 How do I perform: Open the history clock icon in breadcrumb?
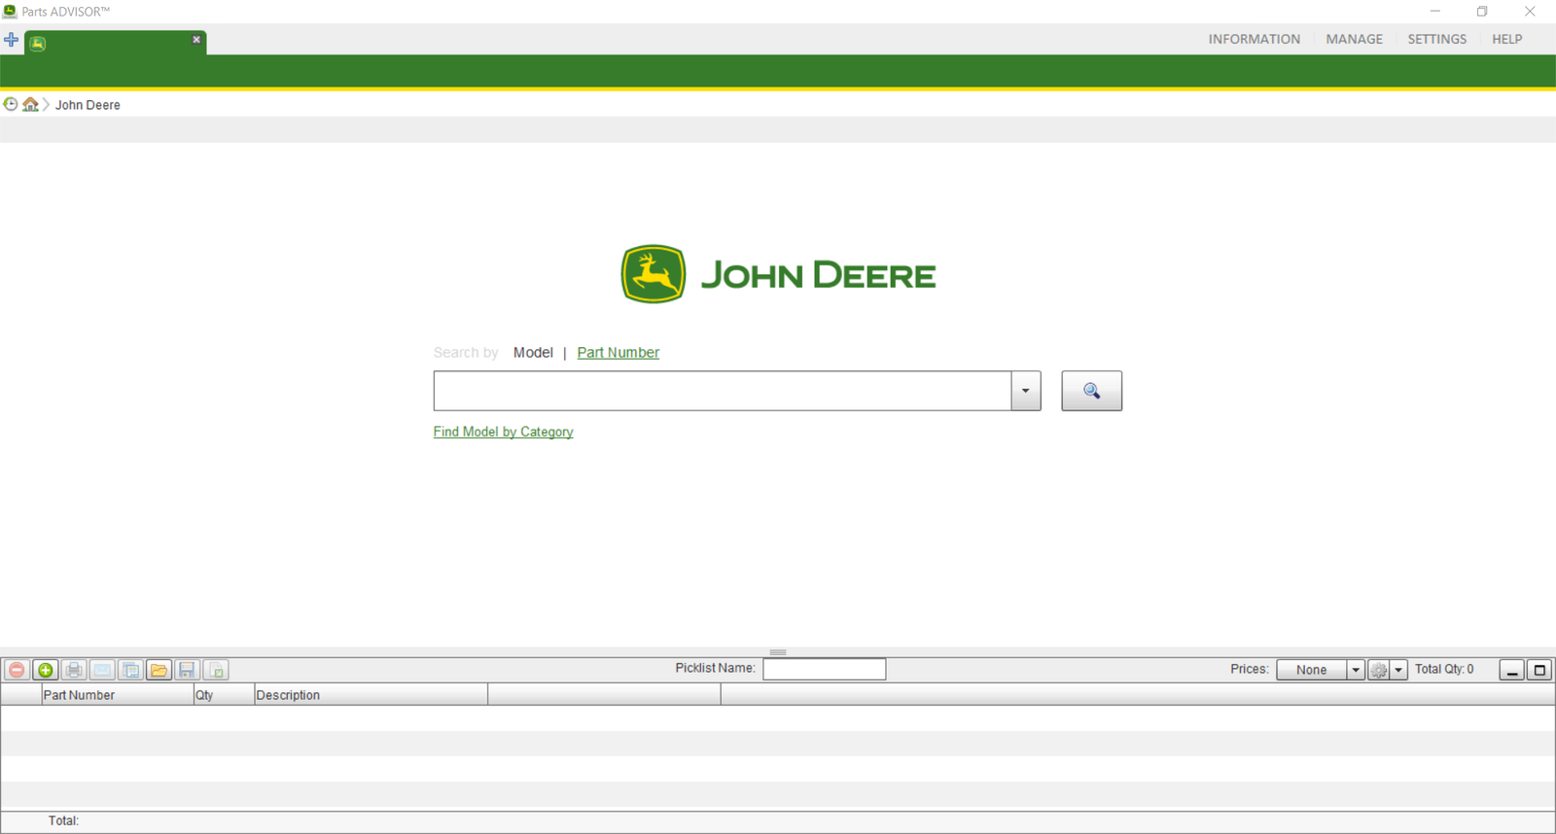click(x=11, y=104)
